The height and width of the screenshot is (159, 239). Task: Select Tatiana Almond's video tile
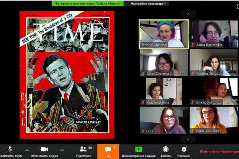click(164, 34)
